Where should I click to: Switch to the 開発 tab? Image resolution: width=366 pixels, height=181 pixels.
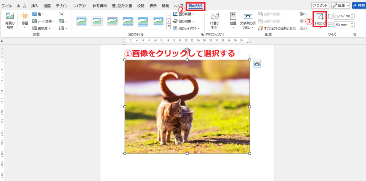pyautogui.click(x=165, y=6)
